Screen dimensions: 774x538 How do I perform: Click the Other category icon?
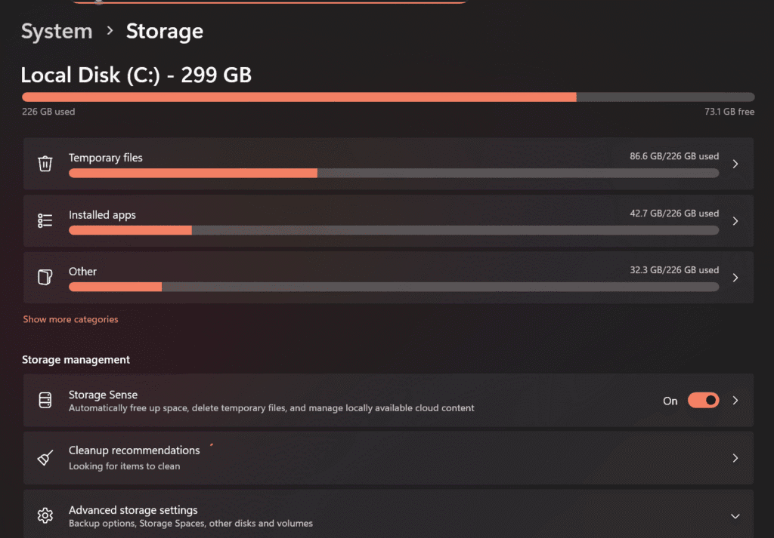(x=45, y=277)
